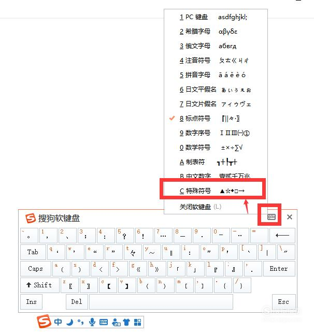314x335 pixels.
Task: Click the 7 key with ellipsis
Action: [x=164, y=236]
